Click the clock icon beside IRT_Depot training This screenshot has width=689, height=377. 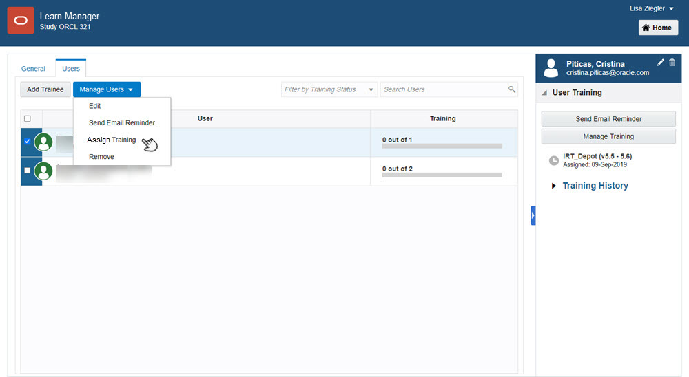pyautogui.click(x=554, y=160)
